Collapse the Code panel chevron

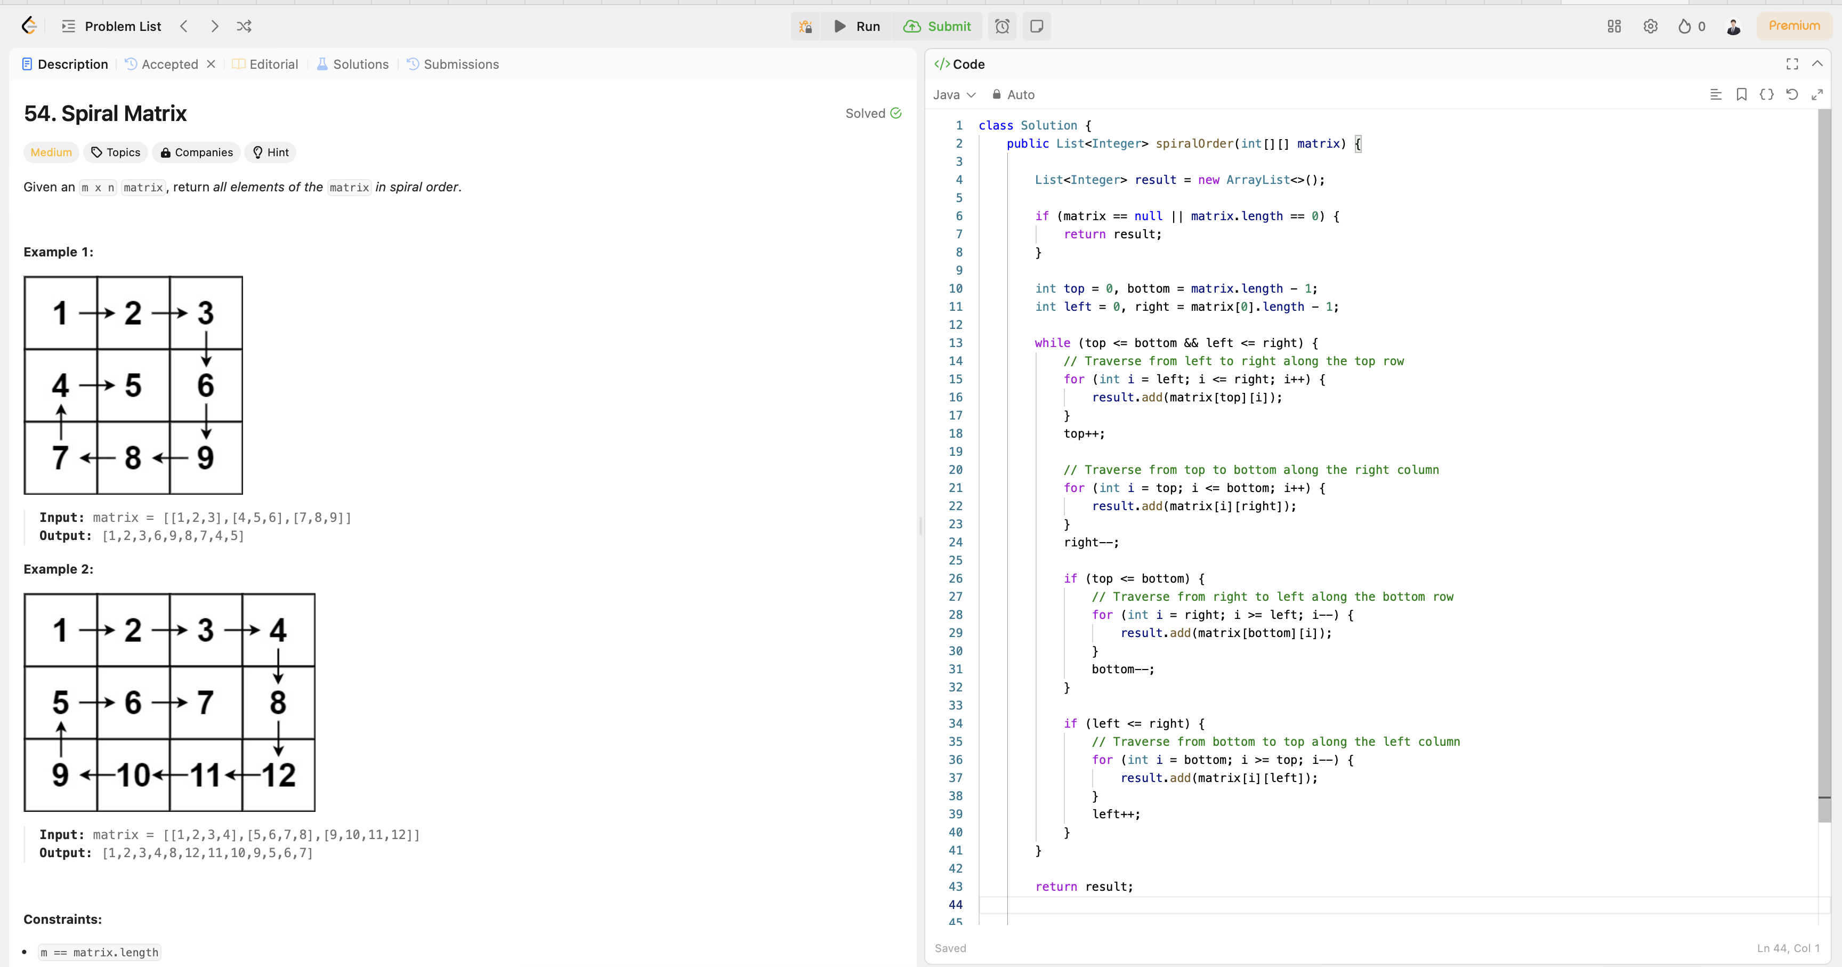pyautogui.click(x=1817, y=63)
